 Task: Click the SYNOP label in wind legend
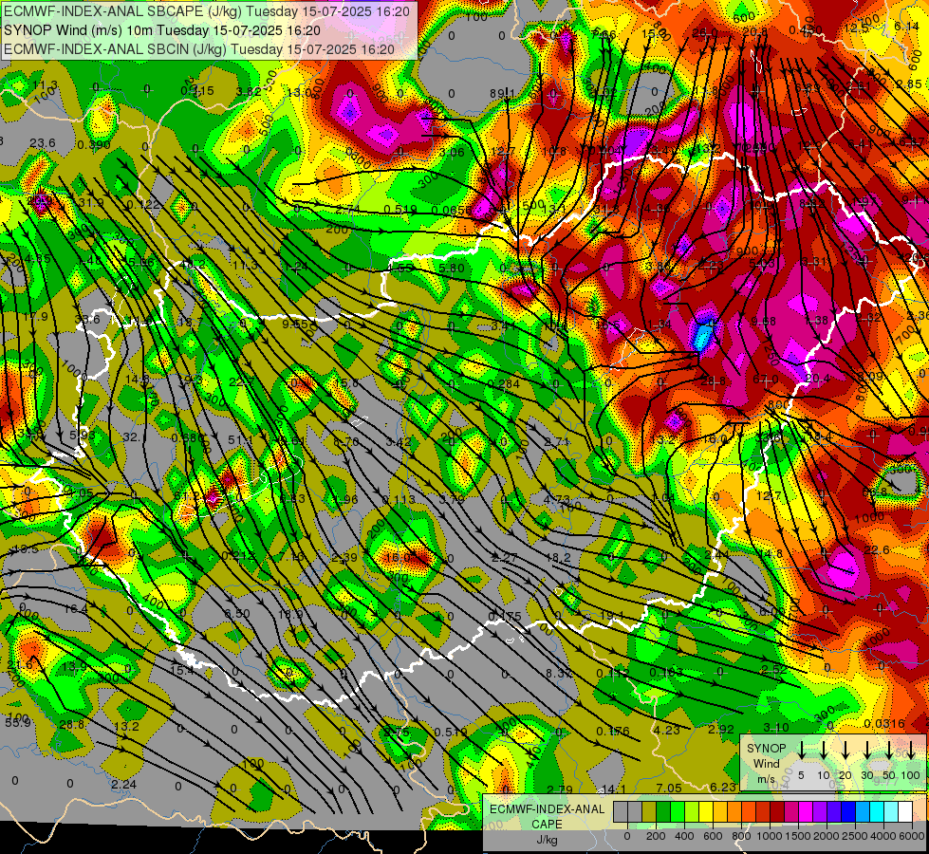(x=766, y=748)
